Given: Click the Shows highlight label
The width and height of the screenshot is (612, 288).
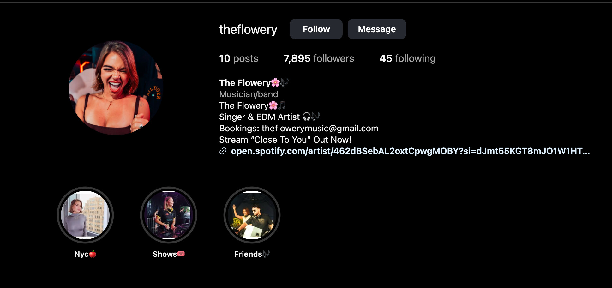Looking at the screenshot, I should click(x=169, y=254).
